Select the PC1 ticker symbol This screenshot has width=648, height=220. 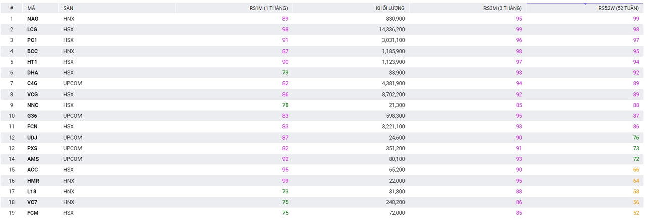pos(32,40)
